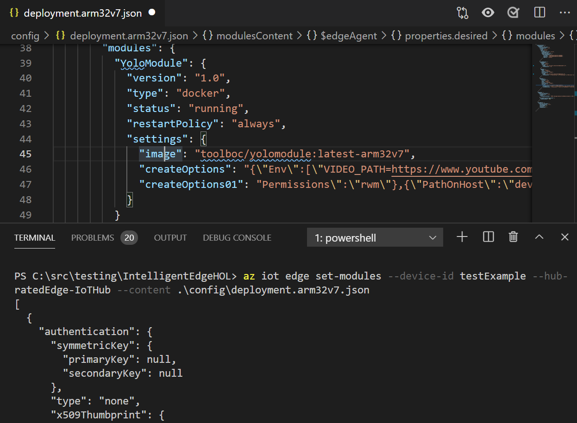The image size is (577, 423).
Task: Click the "restartPolicy" key on line 43
Action: 173,124
